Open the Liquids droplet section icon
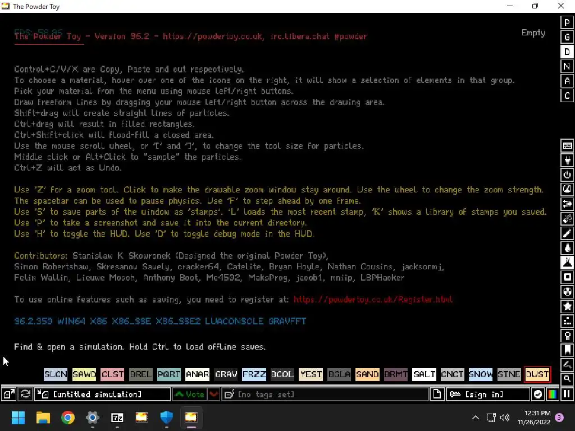The image size is (575, 431). point(567,248)
